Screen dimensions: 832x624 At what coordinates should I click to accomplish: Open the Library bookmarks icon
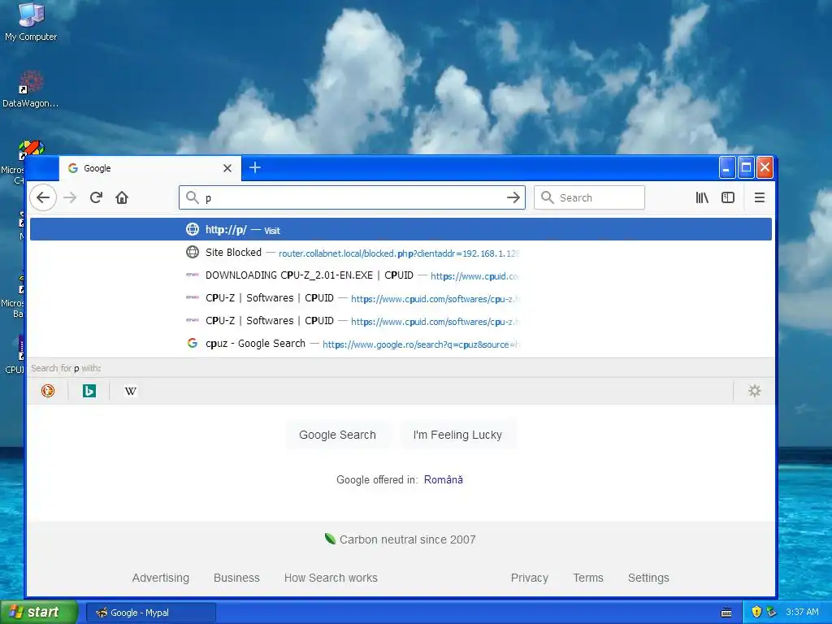(702, 198)
